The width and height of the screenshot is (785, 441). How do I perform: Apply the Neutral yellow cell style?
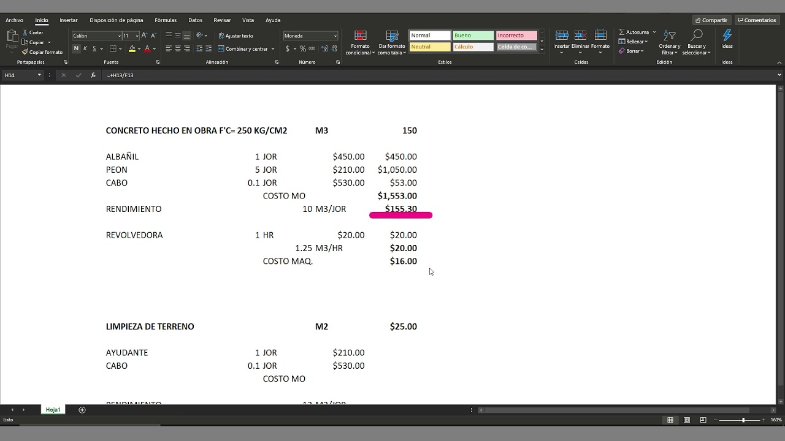pyautogui.click(x=429, y=47)
